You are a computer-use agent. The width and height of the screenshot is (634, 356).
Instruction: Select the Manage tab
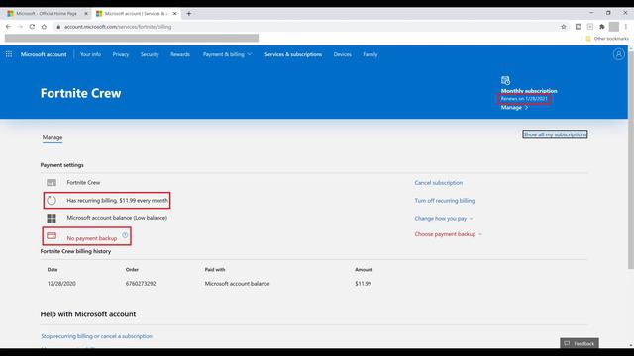pyautogui.click(x=53, y=137)
